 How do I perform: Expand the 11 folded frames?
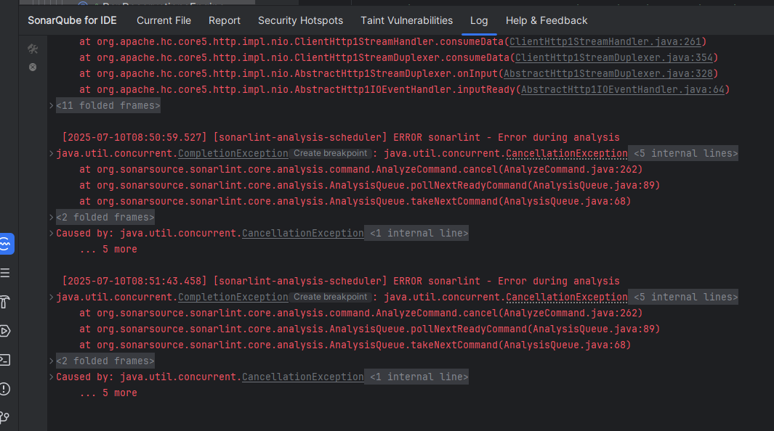[108, 106]
